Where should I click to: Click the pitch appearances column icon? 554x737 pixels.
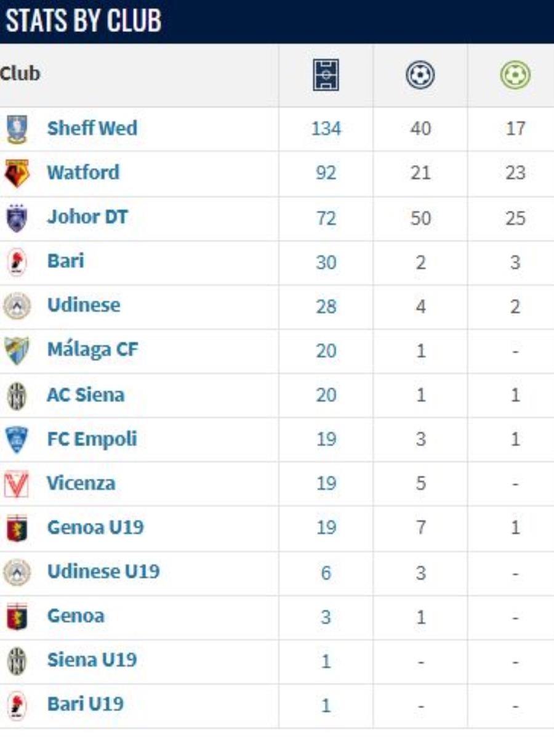(326, 75)
